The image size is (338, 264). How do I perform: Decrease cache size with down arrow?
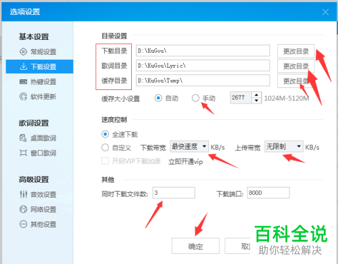256,101
